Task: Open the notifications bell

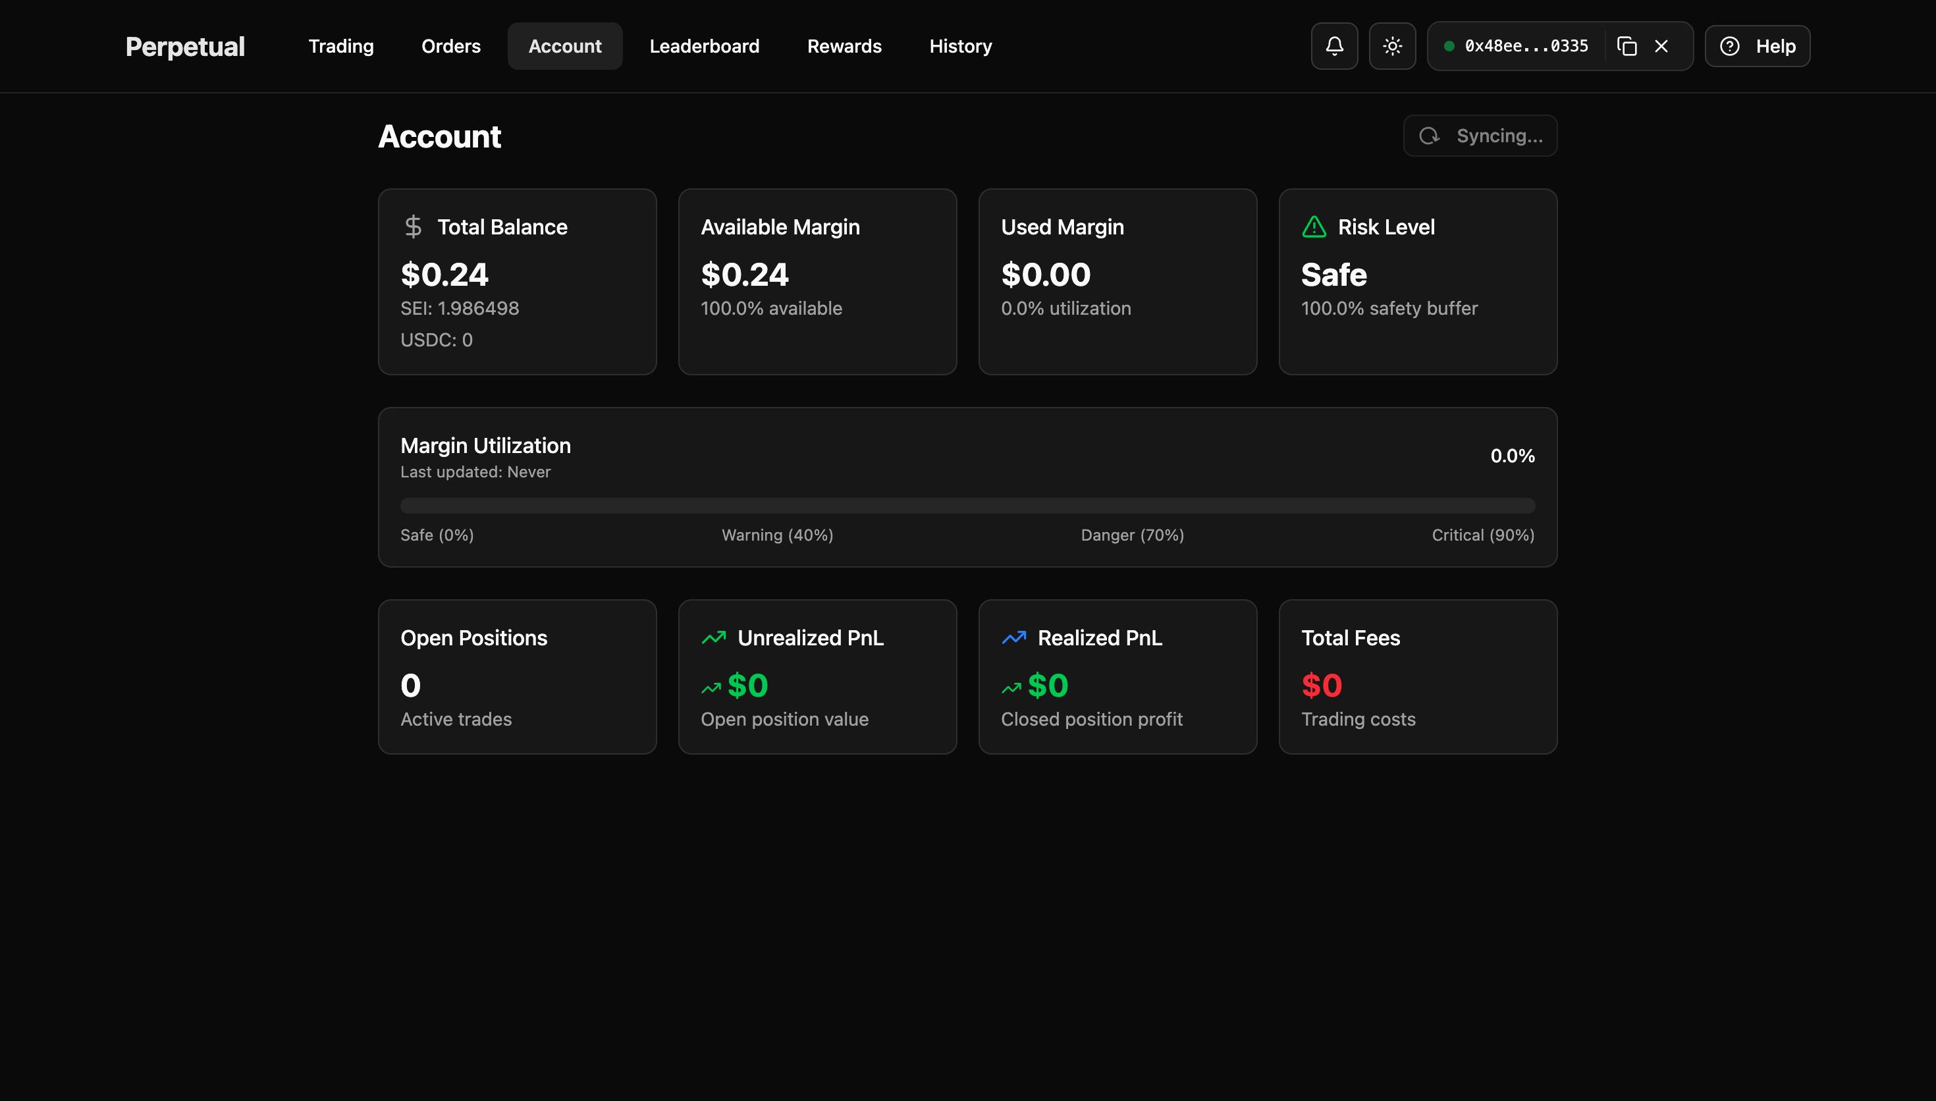Action: (x=1334, y=46)
